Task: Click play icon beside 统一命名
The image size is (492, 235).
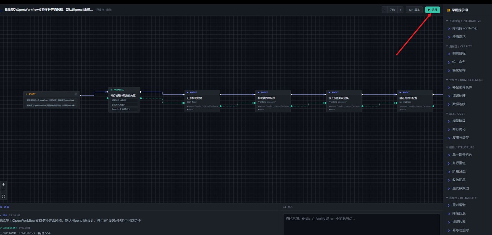Action: (449, 62)
